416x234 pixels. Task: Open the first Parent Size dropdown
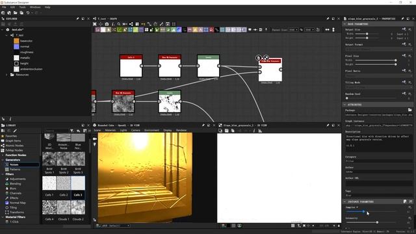(x=293, y=30)
